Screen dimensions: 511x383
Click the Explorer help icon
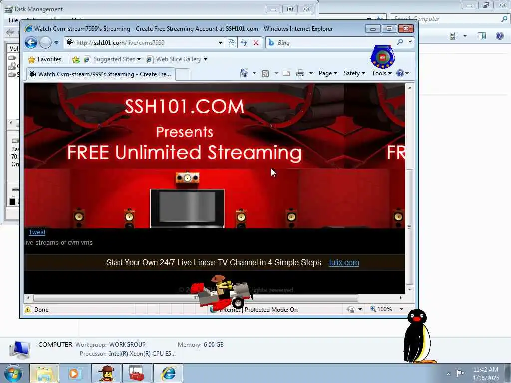tap(499, 36)
